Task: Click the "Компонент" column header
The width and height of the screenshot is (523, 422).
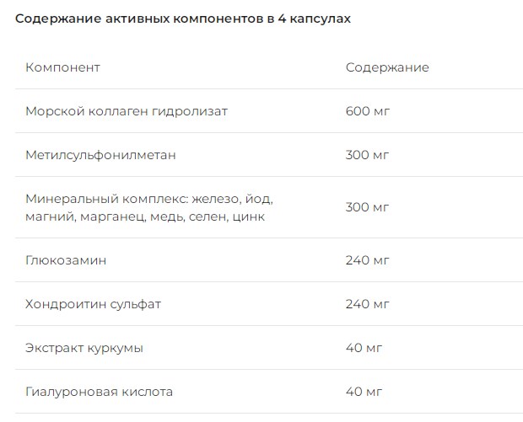Action: click(63, 67)
